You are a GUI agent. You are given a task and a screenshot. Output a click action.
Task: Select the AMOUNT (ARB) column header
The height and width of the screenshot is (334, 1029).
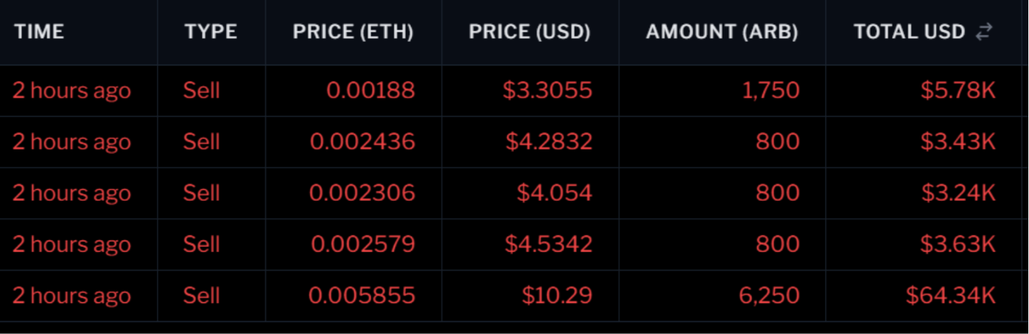click(722, 32)
